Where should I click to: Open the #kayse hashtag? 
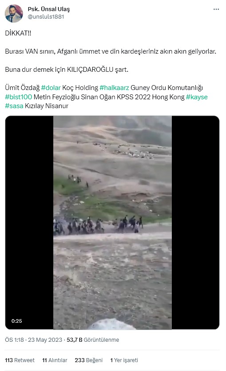pyautogui.click(x=197, y=97)
